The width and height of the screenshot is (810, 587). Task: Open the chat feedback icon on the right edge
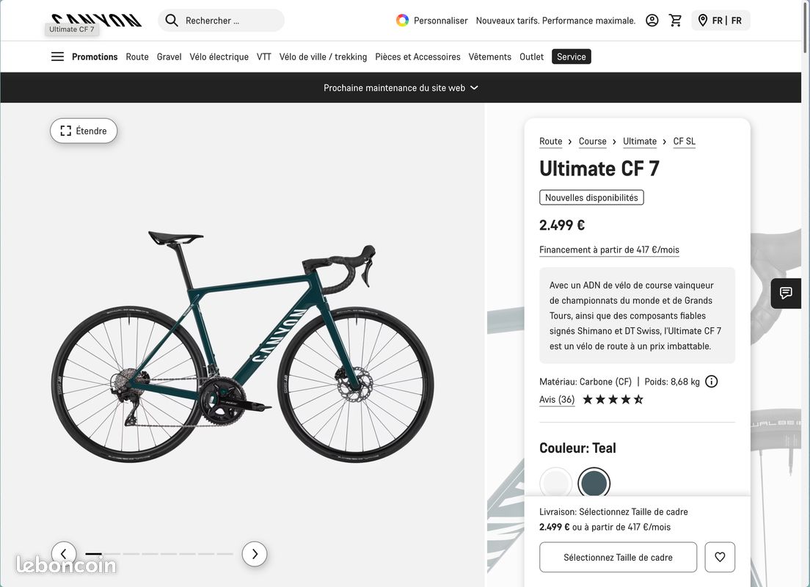point(786,293)
